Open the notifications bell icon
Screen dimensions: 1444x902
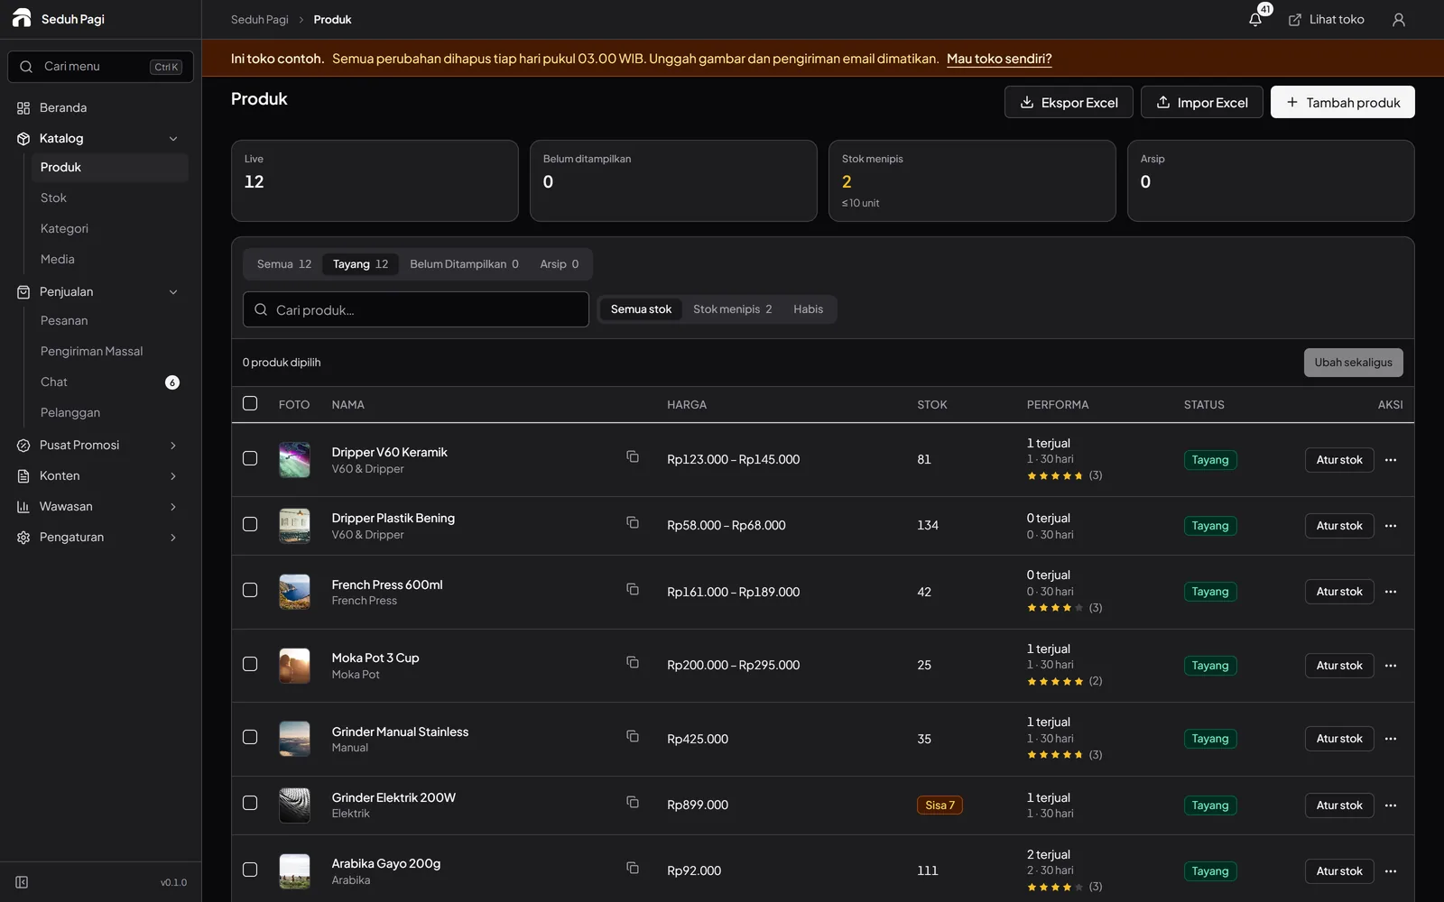pos(1255,19)
